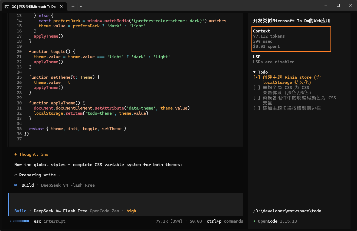Click code line 35 return statement

tap(77, 129)
